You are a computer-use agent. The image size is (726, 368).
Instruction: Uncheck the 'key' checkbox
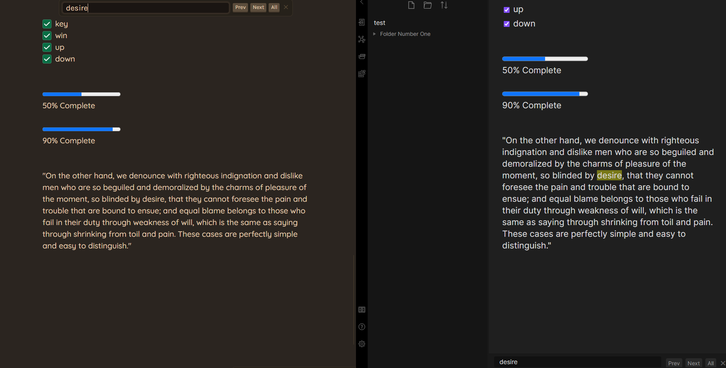point(47,24)
